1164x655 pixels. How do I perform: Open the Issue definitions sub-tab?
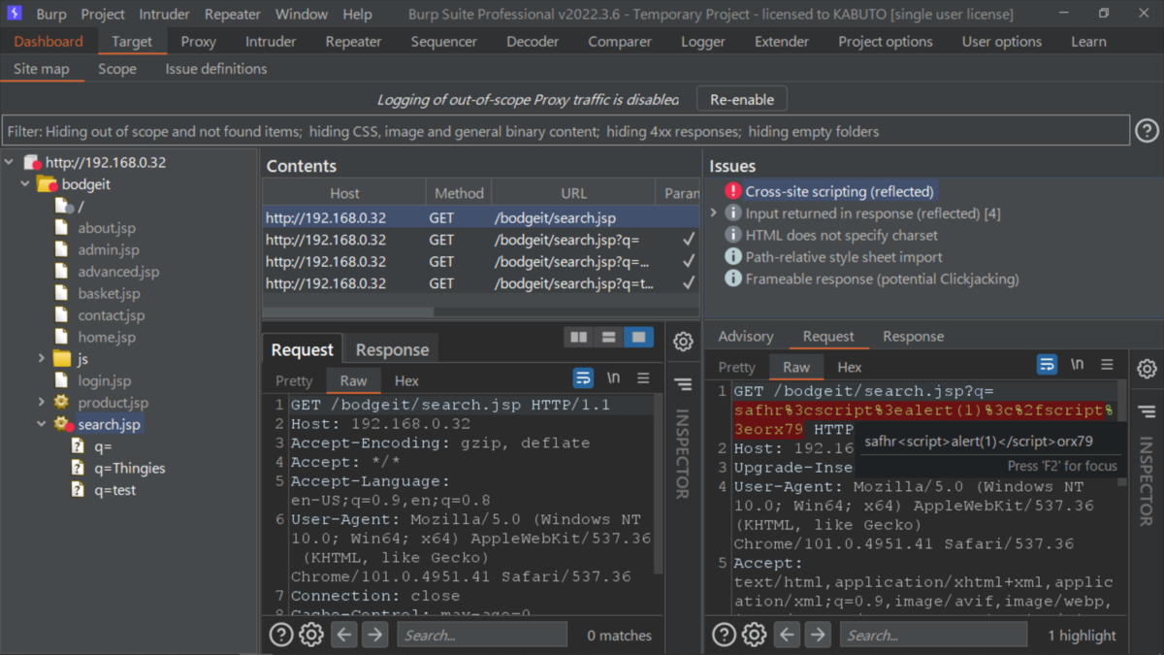[x=216, y=69]
